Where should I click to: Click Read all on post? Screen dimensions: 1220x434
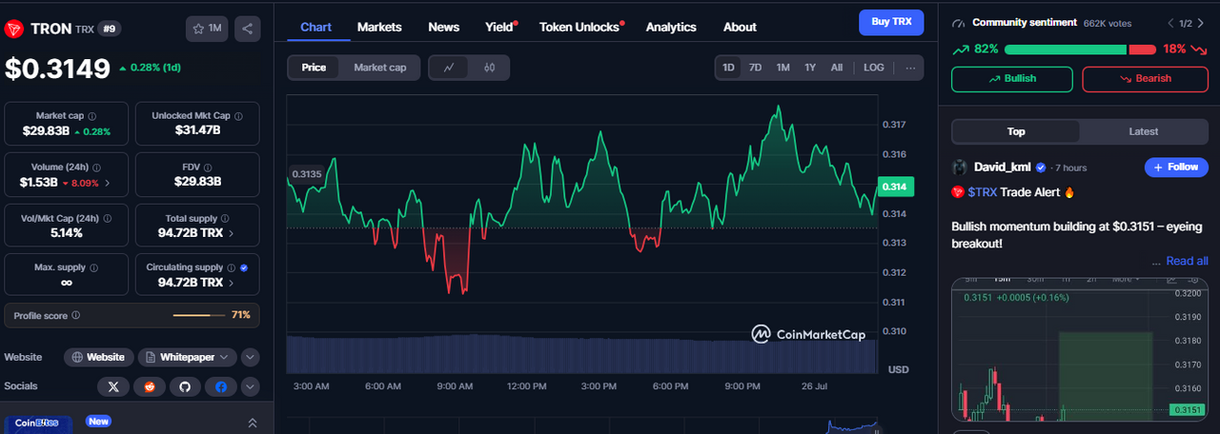point(1187,261)
